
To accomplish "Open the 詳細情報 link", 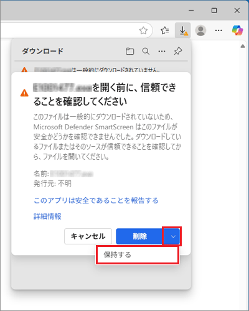I will pyautogui.click(x=47, y=216).
